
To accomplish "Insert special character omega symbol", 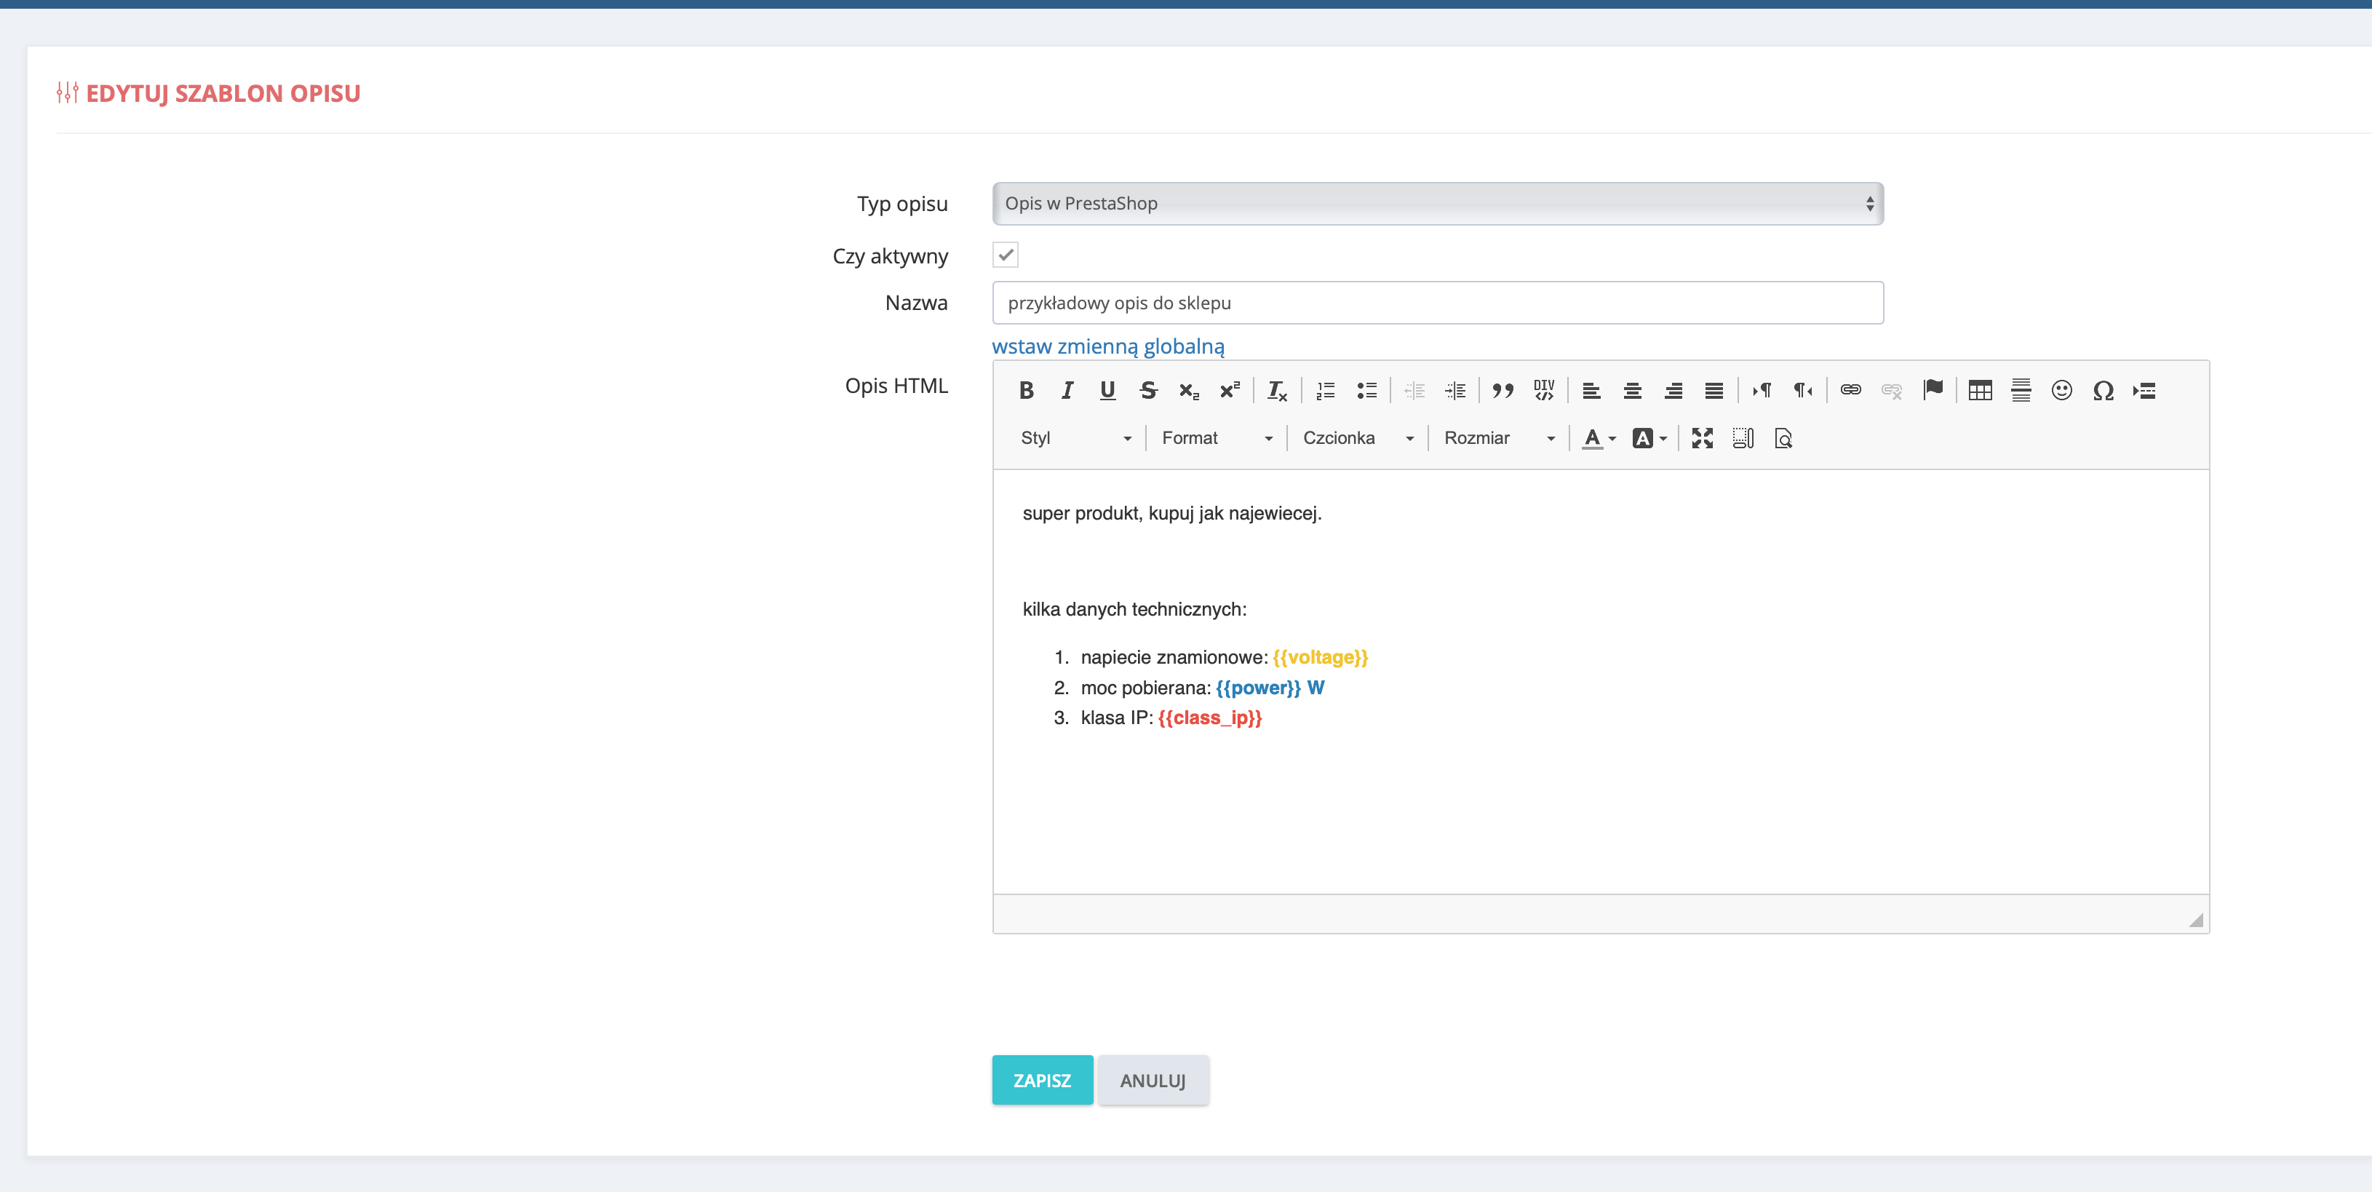I will pyautogui.click(x=2102, y=391).
